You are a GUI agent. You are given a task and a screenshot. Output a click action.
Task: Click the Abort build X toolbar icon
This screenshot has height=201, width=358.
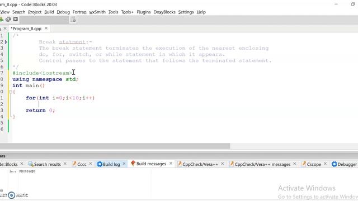16,19
